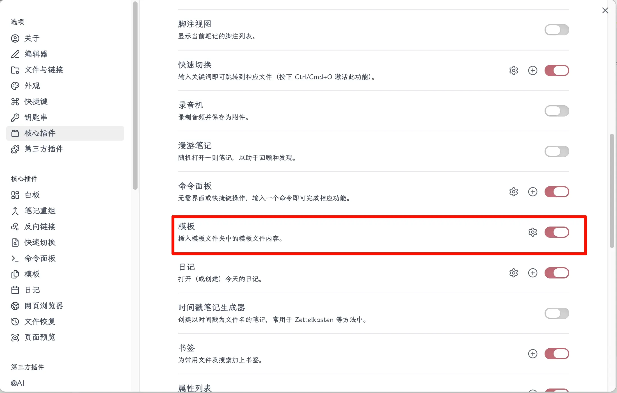
Task: Enable the 漫游笔记 toggle
Action: pos(557,151)
